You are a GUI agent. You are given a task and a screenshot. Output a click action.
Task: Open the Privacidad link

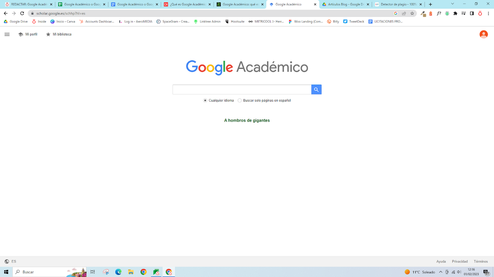coord(460,262)
